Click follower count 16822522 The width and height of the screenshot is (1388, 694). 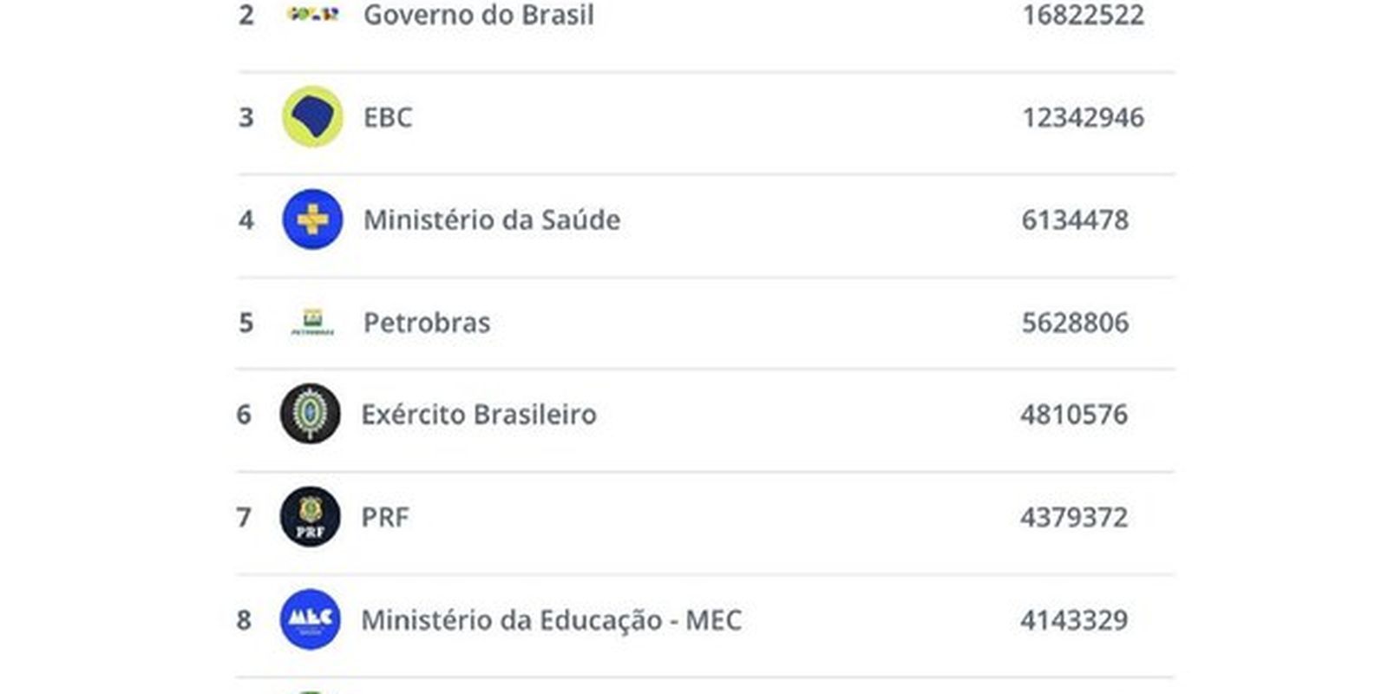[1083, 15]
